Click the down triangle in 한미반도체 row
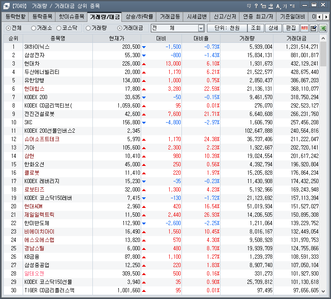 [144, 223]
